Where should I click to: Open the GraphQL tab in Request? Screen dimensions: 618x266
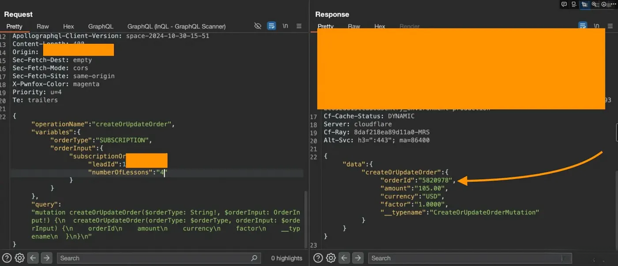101,26
